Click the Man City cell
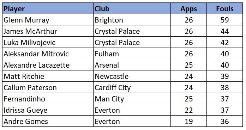The height and width of the screenshot is (130, 246). (132, 99)
